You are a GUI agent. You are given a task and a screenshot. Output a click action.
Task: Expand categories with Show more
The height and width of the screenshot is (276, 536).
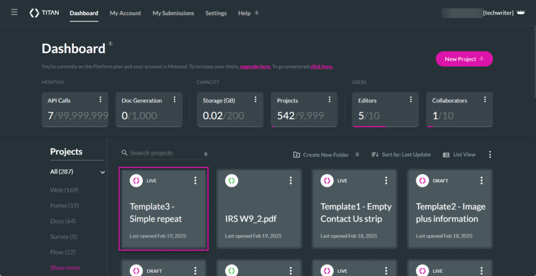click(x=65, y=268)
